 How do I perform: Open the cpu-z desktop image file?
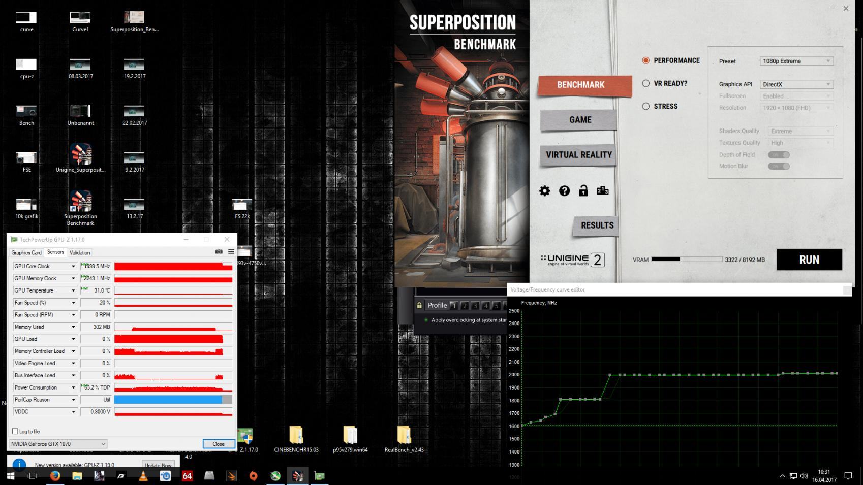26,69
